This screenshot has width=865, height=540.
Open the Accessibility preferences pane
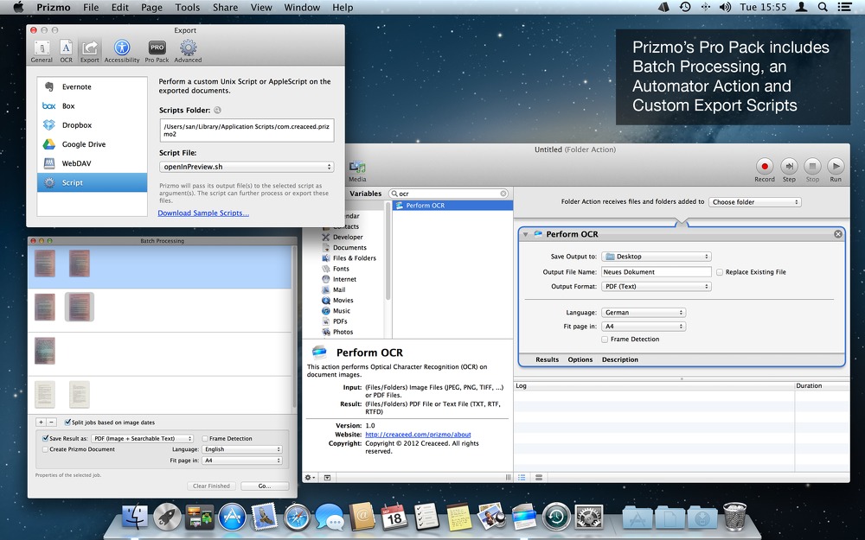click(122, 51)
